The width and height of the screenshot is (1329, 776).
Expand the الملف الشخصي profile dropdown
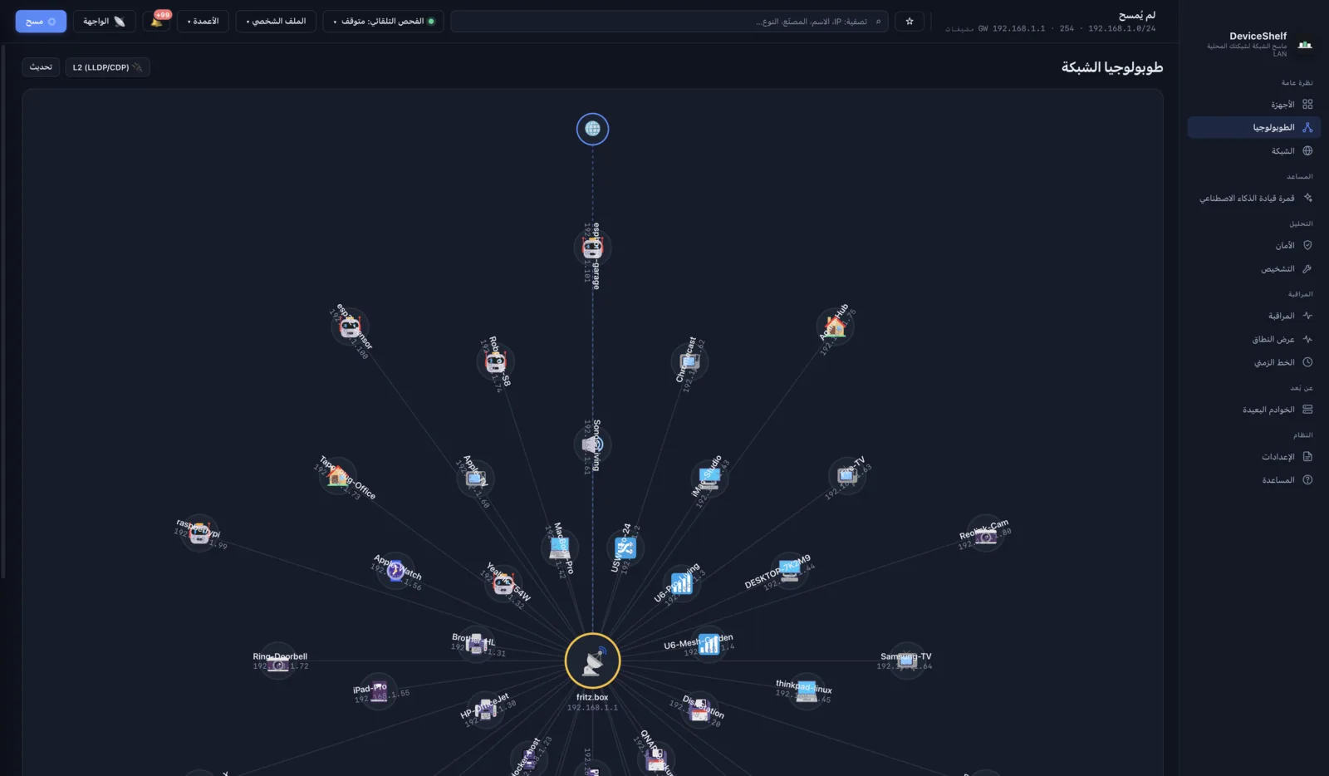276,22
